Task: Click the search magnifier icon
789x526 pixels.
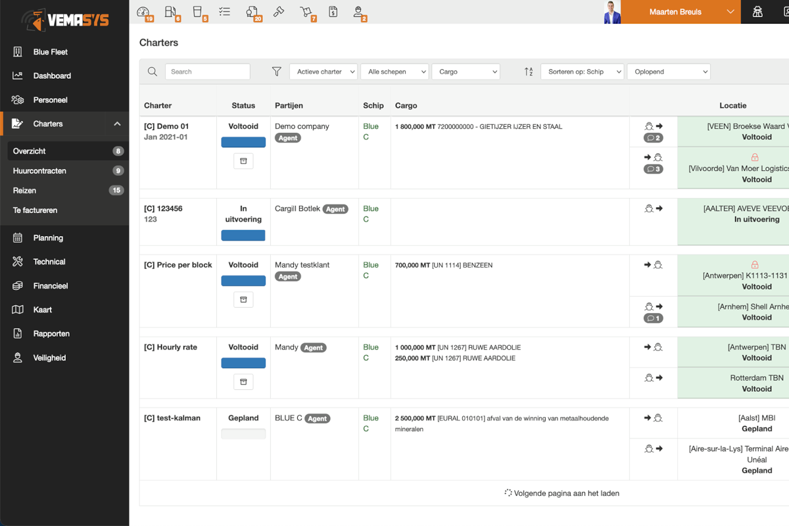Action: pyautogui.click(x=153, y=72)
